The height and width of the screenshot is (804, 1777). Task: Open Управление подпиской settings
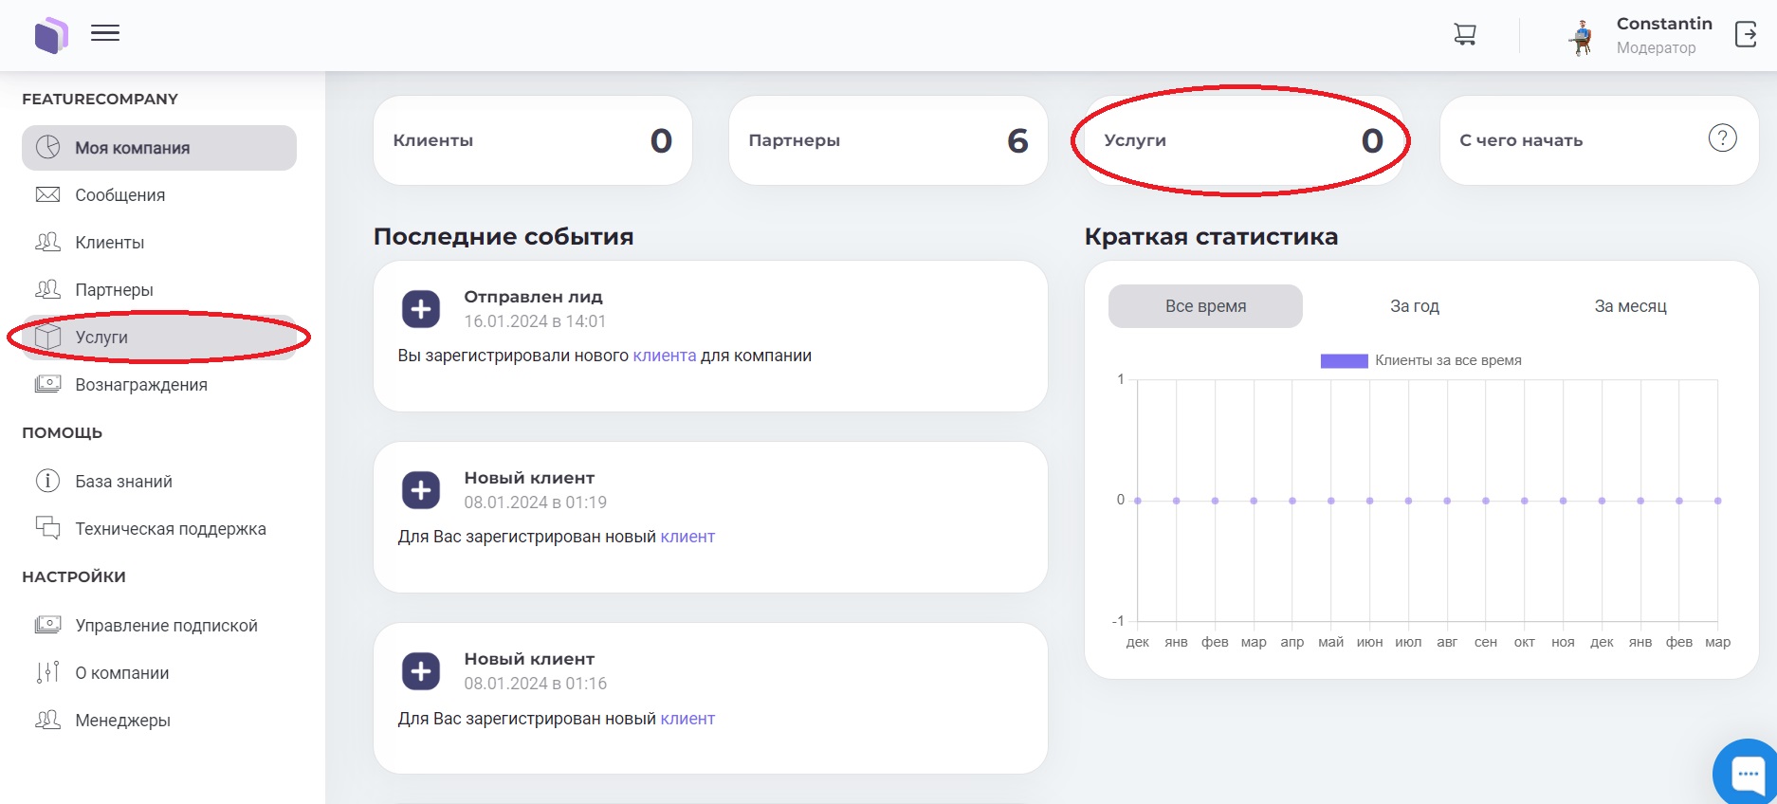[166, 626]
